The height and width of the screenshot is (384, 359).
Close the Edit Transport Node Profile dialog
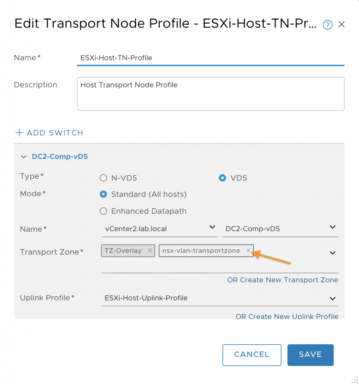pos(341,24)
